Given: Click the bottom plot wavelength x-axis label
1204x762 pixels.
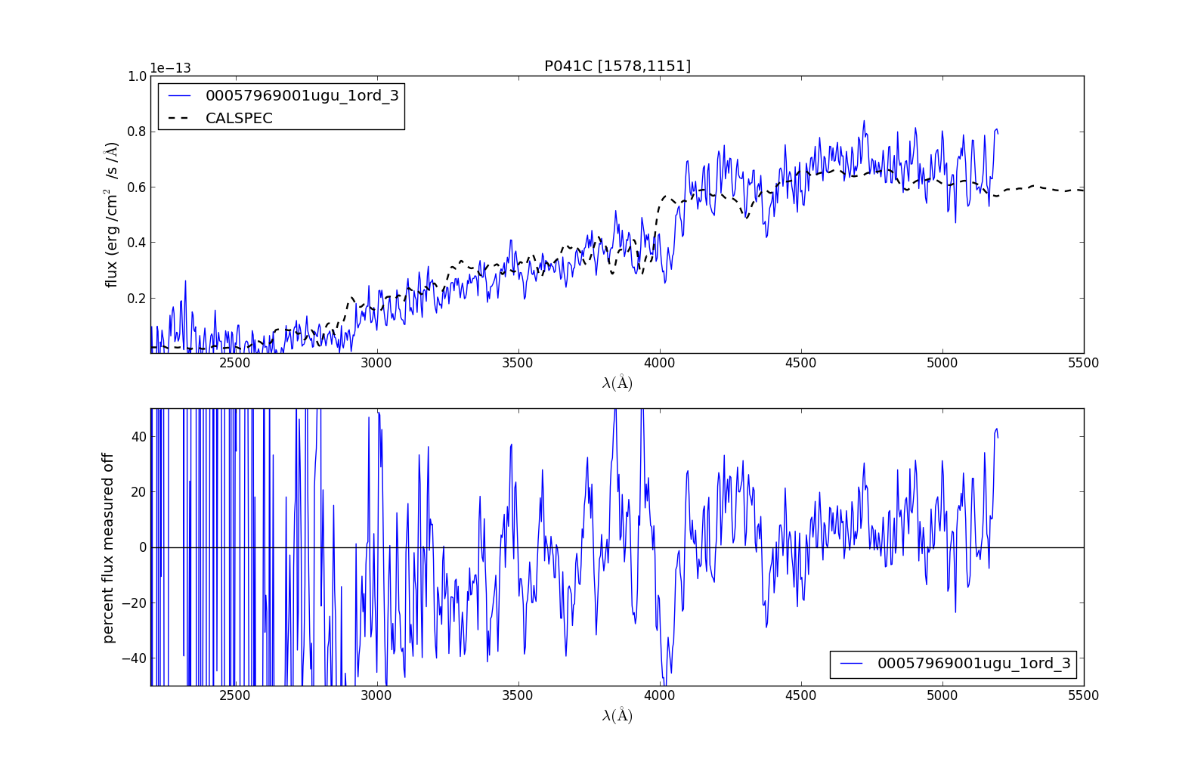Looking at the screenshot, I should tap(617, 715).
